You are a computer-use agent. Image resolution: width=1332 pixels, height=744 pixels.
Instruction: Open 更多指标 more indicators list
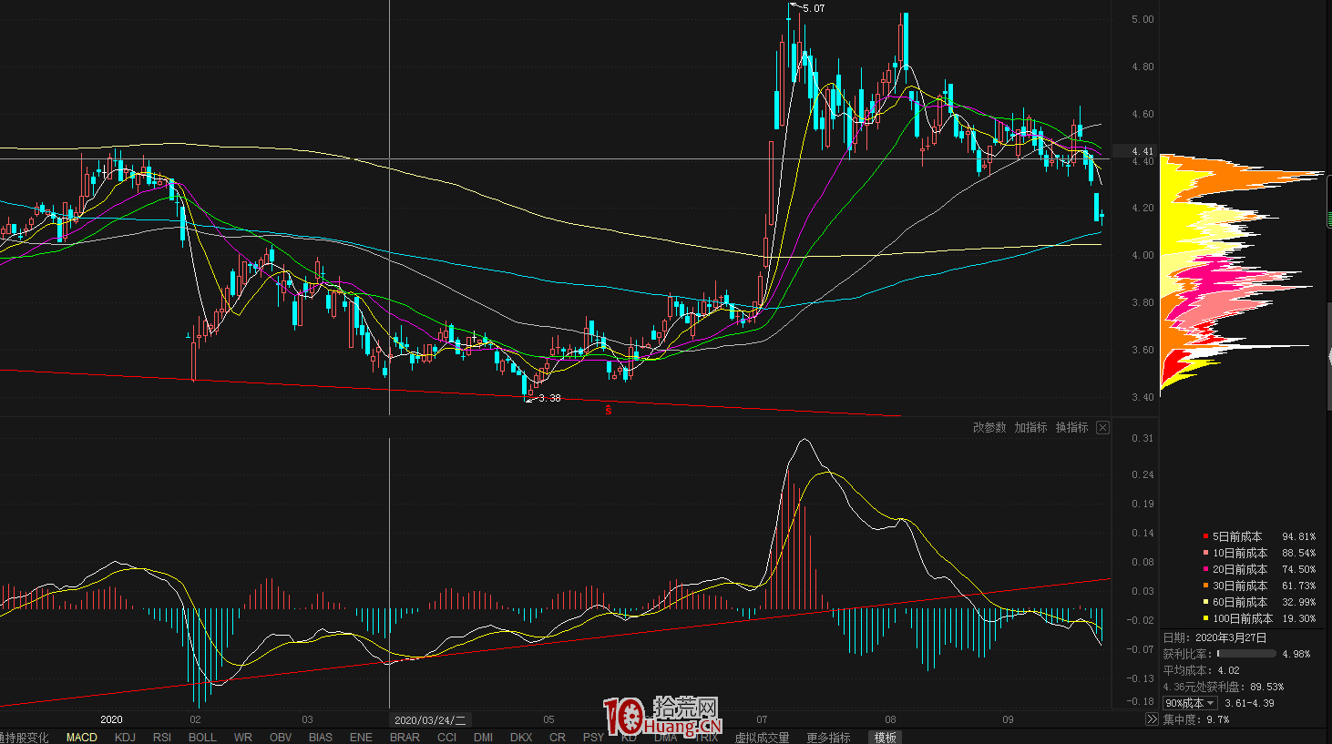828,738
